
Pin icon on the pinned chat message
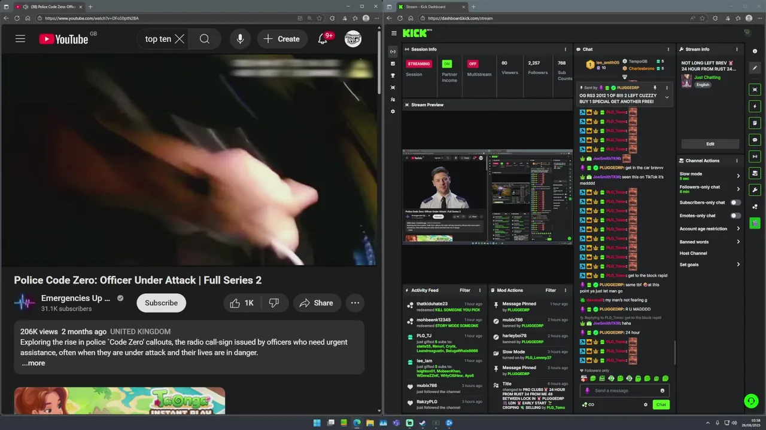(x=655, y=88)
